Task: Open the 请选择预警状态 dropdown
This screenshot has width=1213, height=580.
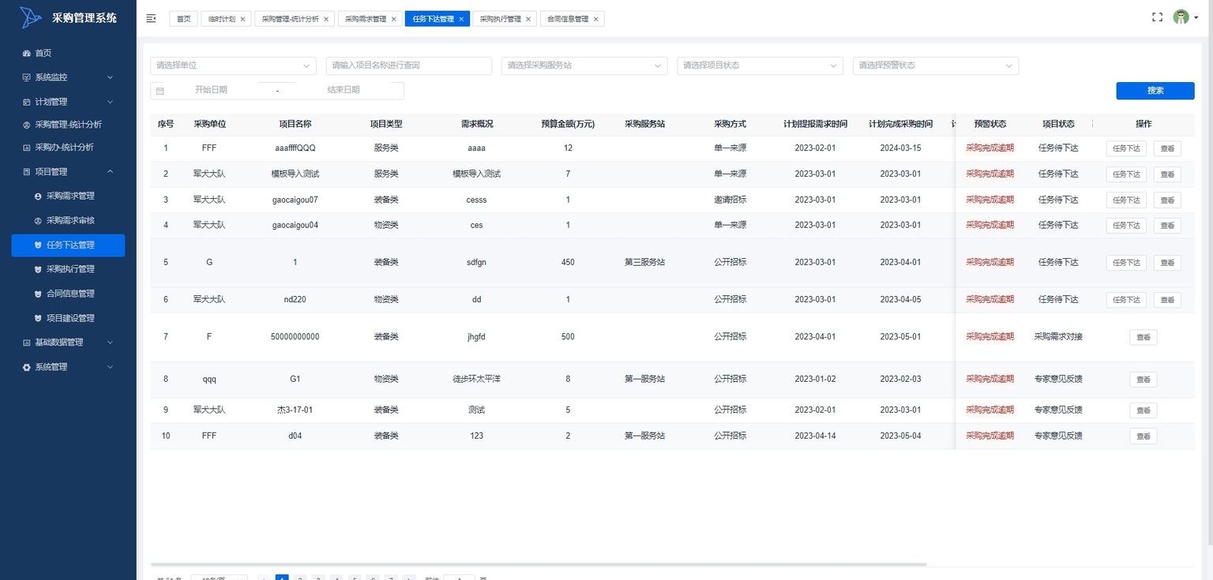Action: coord(935,65)
